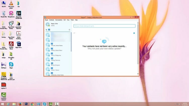Refresh the contacts activity feed
Screen dimensions: 189x106
(74, 33)
